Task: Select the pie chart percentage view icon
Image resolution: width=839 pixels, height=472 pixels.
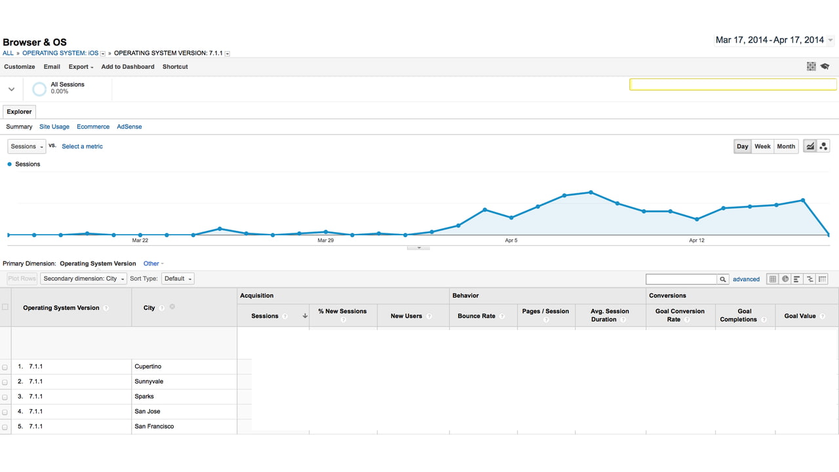Action: click(x=785, y=279)
